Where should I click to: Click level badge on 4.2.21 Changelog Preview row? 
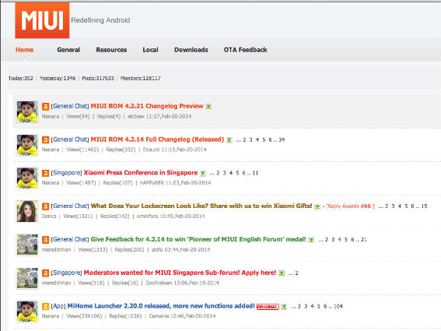click(46, 107)
